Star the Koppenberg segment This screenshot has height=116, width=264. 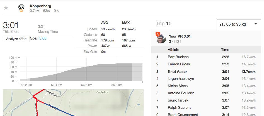tap(6, 8)
